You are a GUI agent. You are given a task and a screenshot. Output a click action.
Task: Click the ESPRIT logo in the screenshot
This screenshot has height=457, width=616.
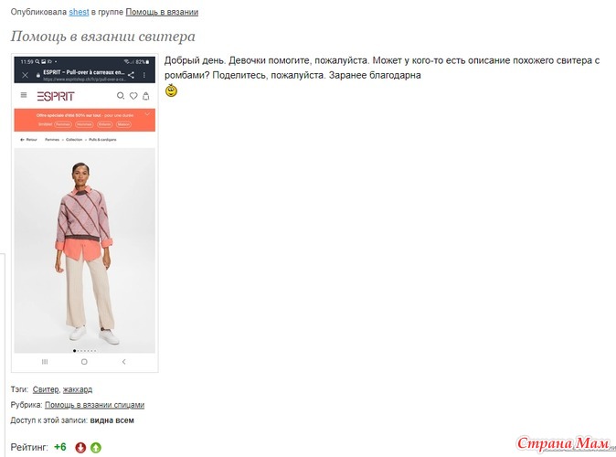click(x=56, y=96)
